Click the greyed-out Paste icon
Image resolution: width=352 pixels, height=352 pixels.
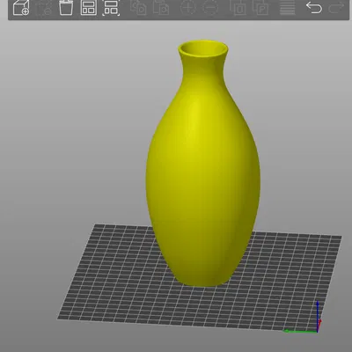point(161,7)
